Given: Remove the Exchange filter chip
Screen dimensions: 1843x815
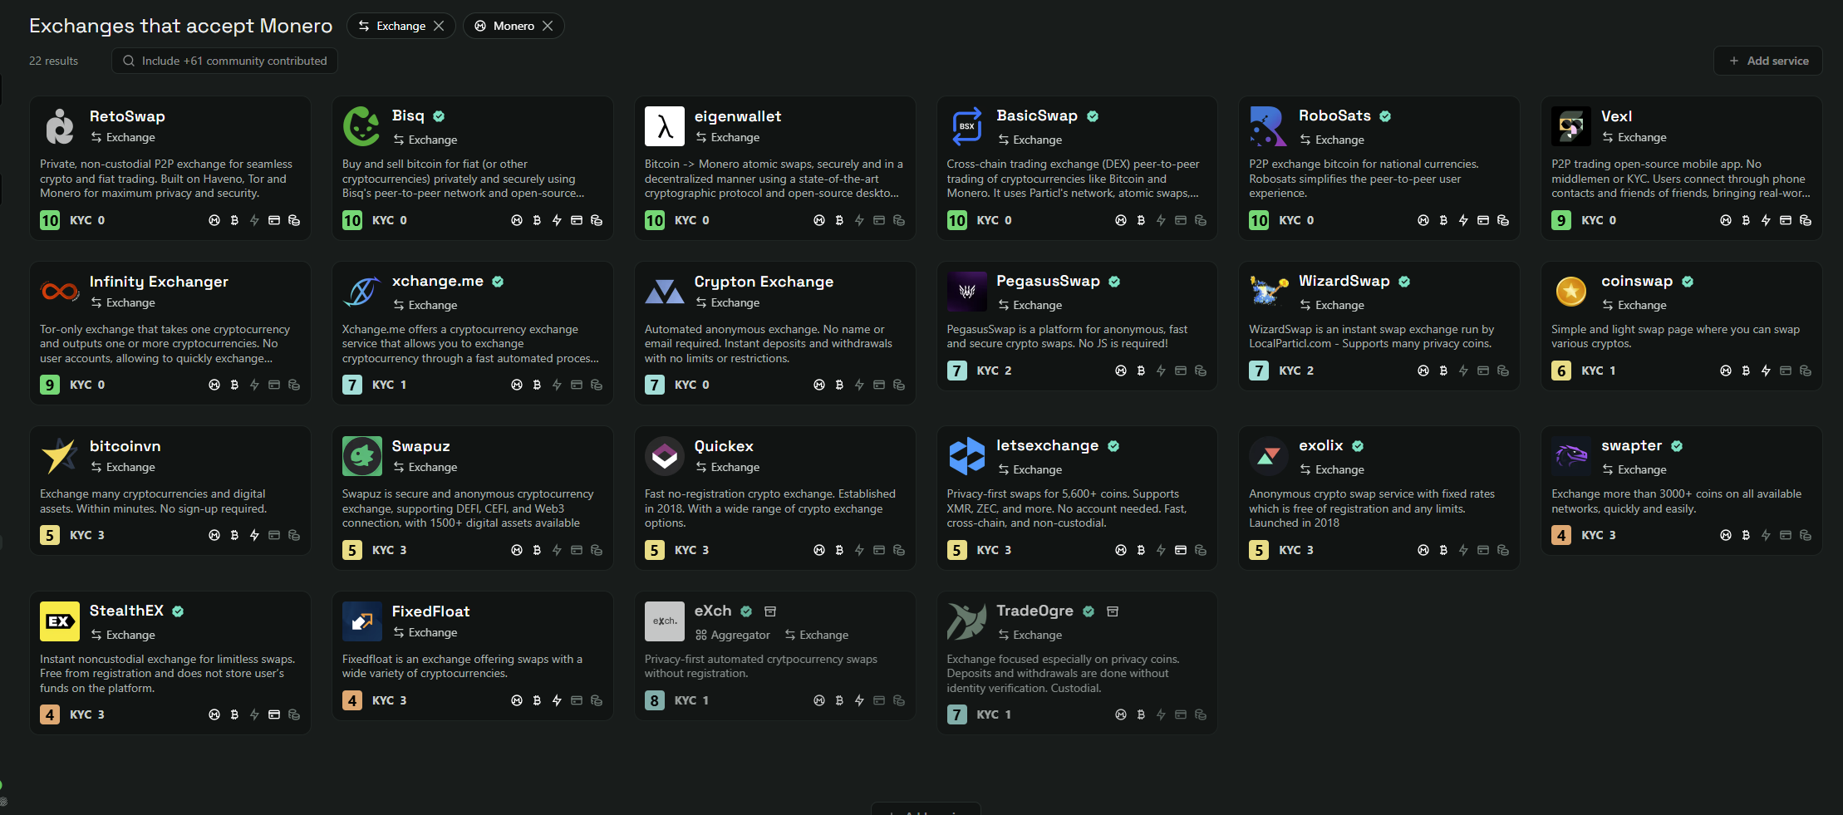Looking at the screenshot, I should (x=439, y=26).
